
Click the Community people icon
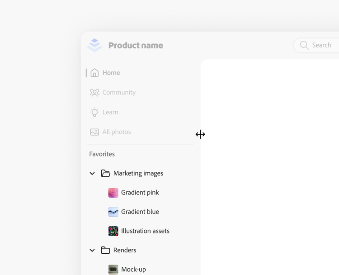click(x=94, y=92)
